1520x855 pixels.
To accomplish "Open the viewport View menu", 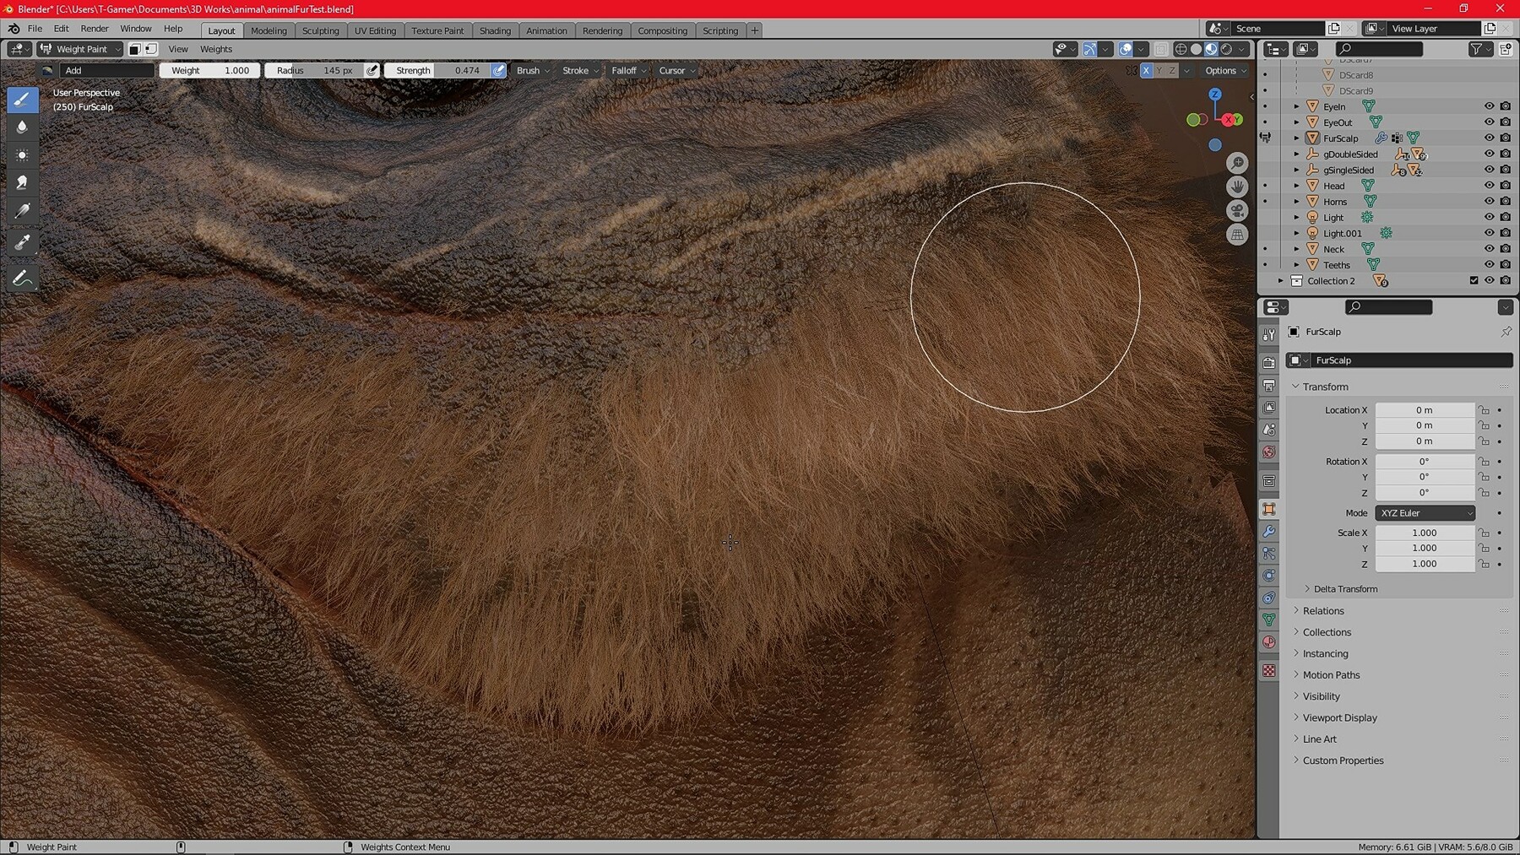I will (178, 49).
